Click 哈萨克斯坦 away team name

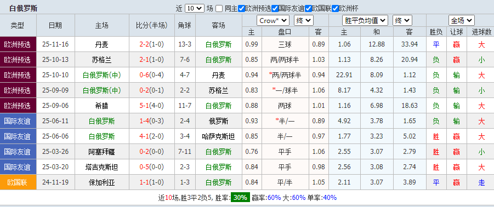click(219, 136)
